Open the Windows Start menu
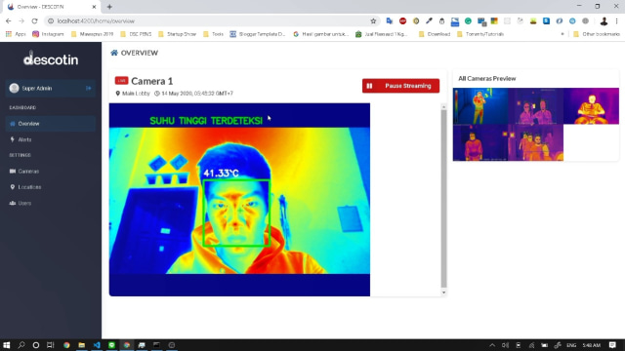Screen dimensions: 625x351 click(x=6, y=345)
